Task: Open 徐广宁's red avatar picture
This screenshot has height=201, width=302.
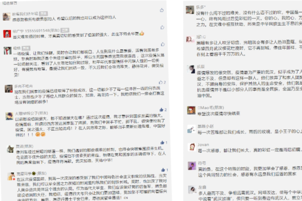Action: coord(7,34)
